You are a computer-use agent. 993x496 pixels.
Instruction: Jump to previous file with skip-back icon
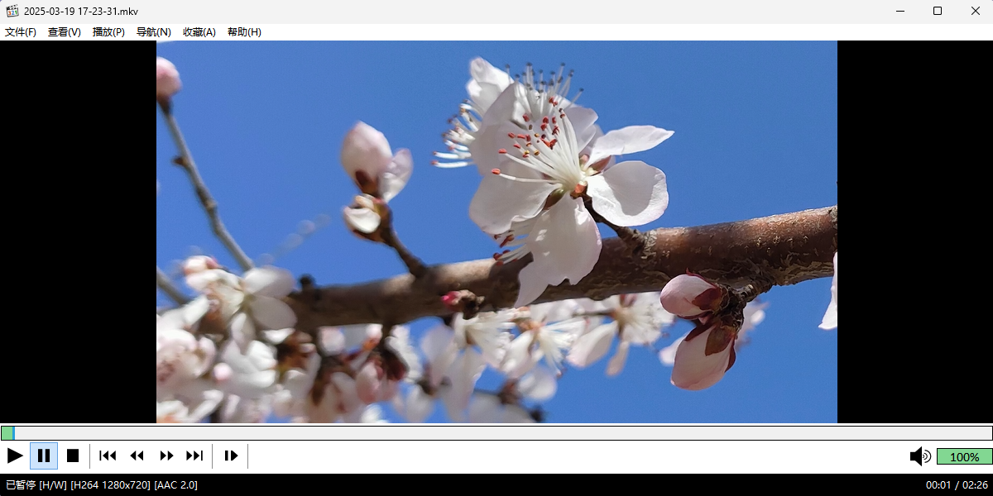tap(108, 455)
